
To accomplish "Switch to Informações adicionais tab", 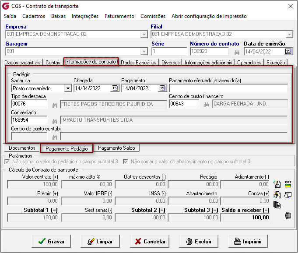I will (208, 63).
